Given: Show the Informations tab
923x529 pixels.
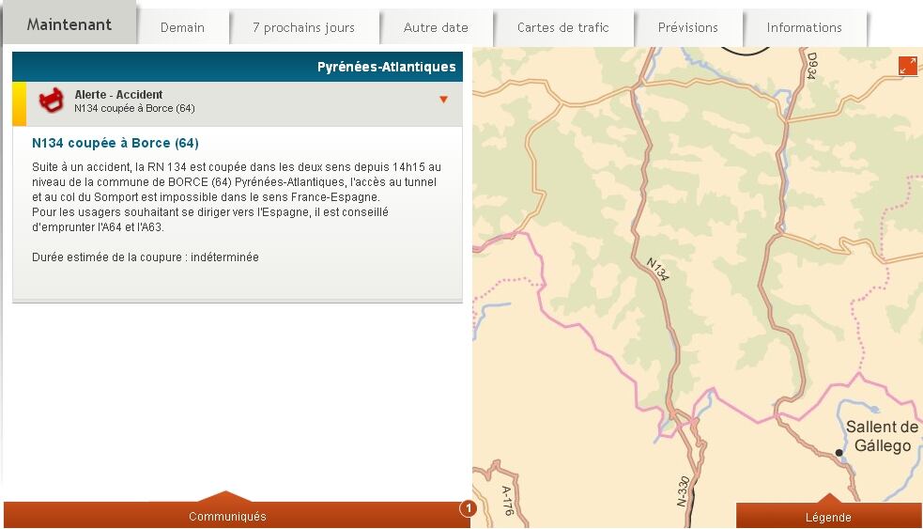Looking at the screenshot, I should pos(804,27).
